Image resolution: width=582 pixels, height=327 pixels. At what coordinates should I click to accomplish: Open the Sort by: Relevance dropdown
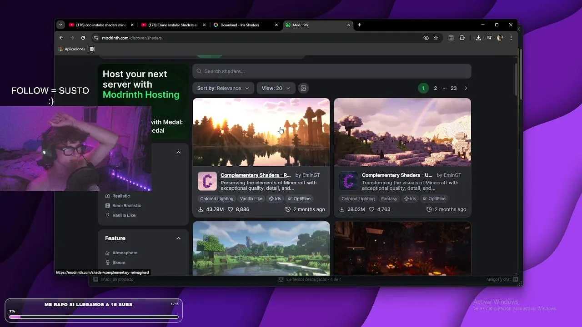point(223,88)
